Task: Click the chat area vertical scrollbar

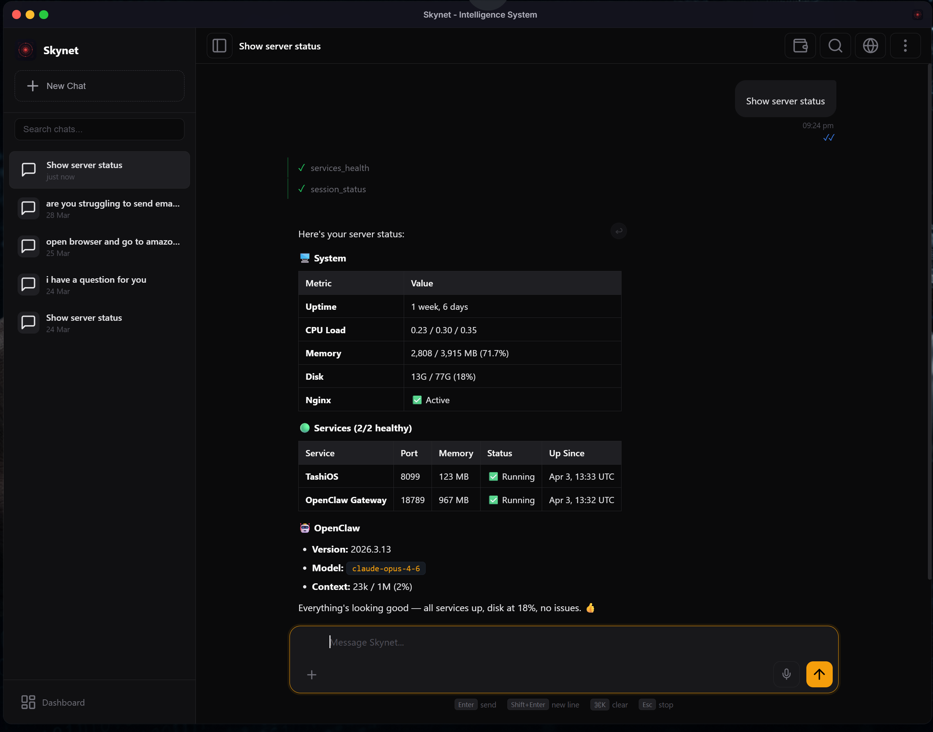Action: click(929, 322)
